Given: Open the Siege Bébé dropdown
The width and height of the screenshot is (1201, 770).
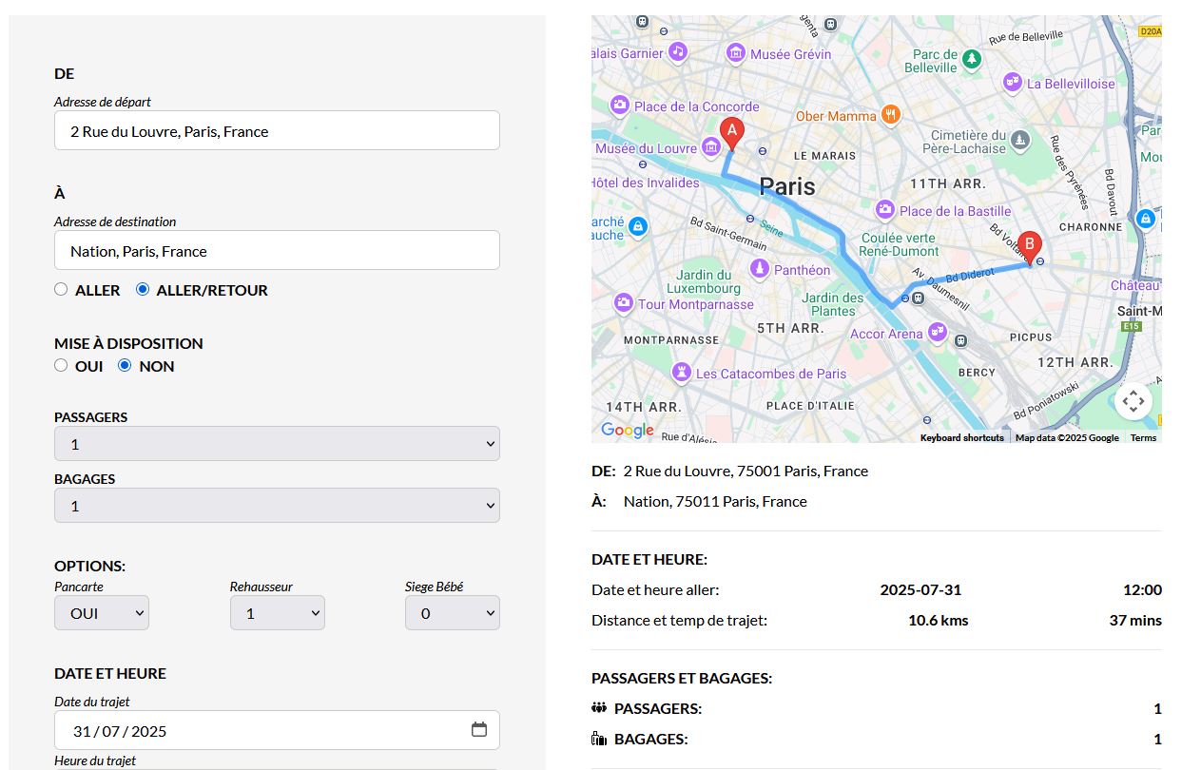Looking at the screenshot, I should click(x=452, y=613).
